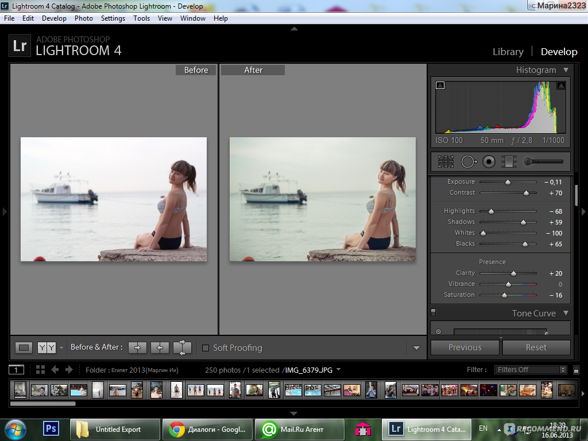Go forward to next source arrow
Image resolution: width=588 pixels, height=441 pixels.
69,370
